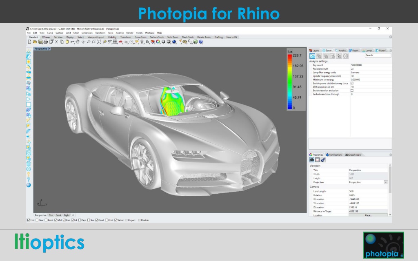Switch to the Layers panel tab
The height and width of the screenshot is (261, 418).
point(314,51)
